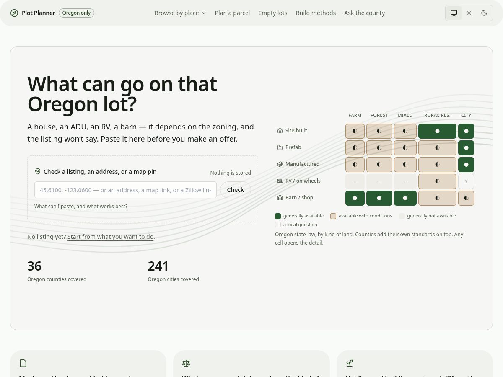The height and width of the screenshot is (377, 503).
Task: Open Prefab in City cell
Action: click(466, 148)
